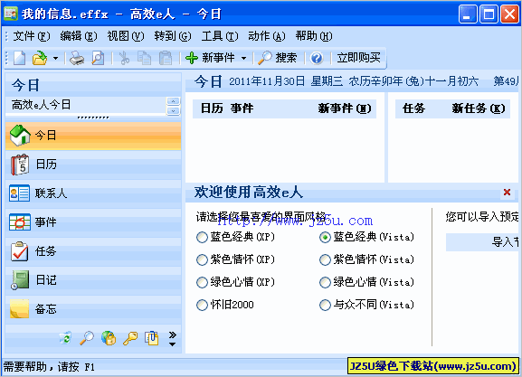522x377 pixels.
Task: Click the status bar help text
Action: pos(49,367)
